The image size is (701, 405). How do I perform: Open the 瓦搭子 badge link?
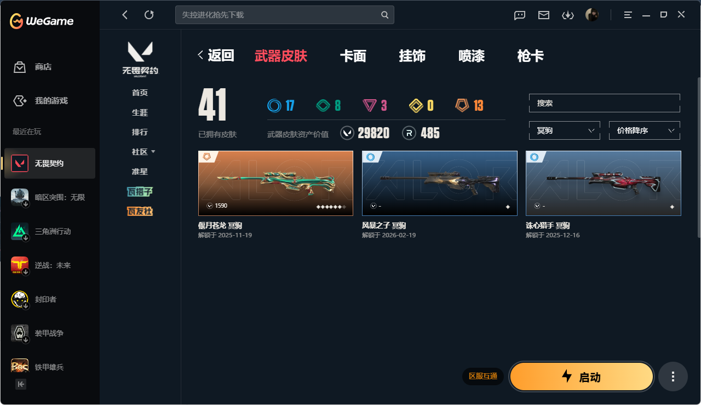click(x=140, y=191)
